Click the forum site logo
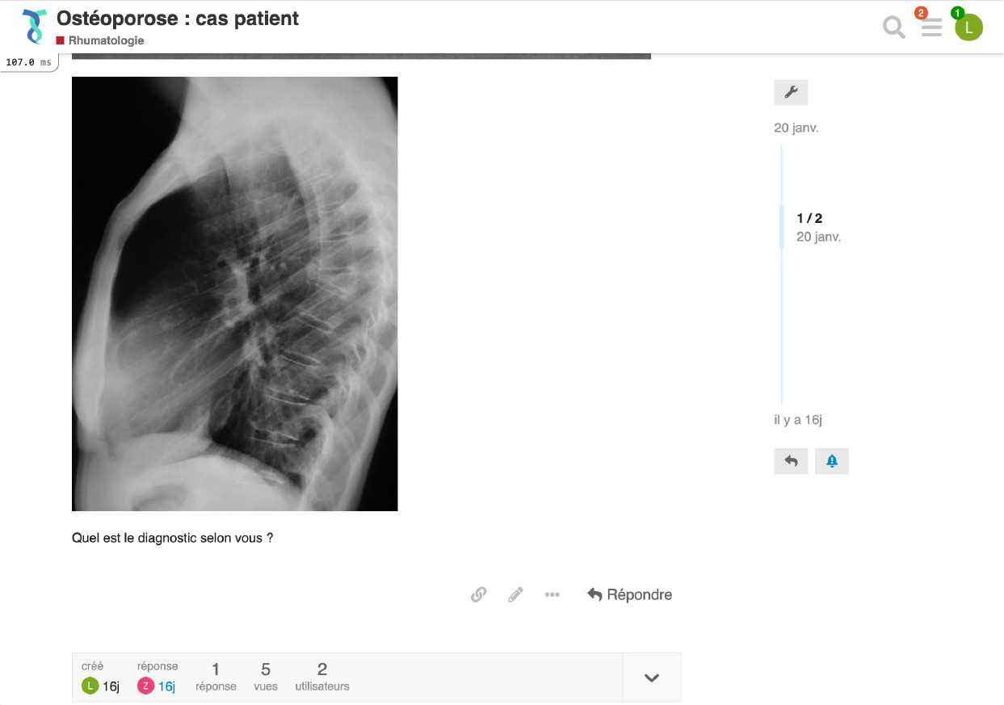The image size is (1004, 705). tap(34, 27)
